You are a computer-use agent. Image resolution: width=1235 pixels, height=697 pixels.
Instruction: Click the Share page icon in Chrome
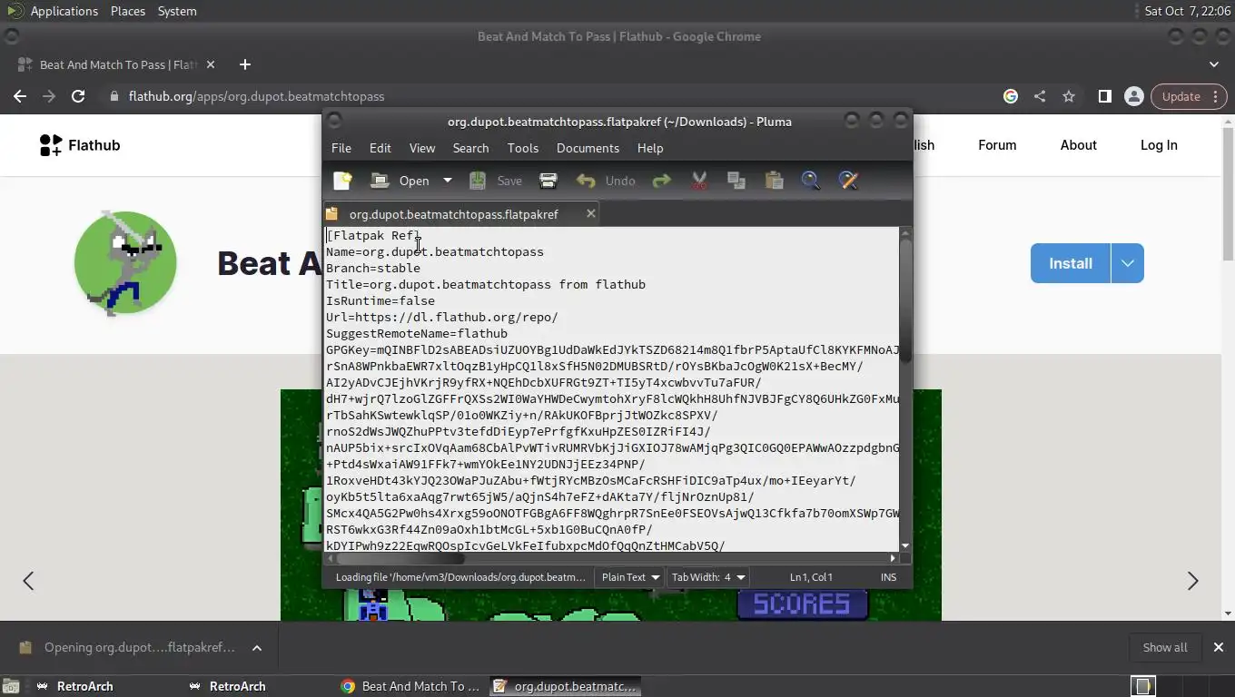click(x=1040, y=96)
